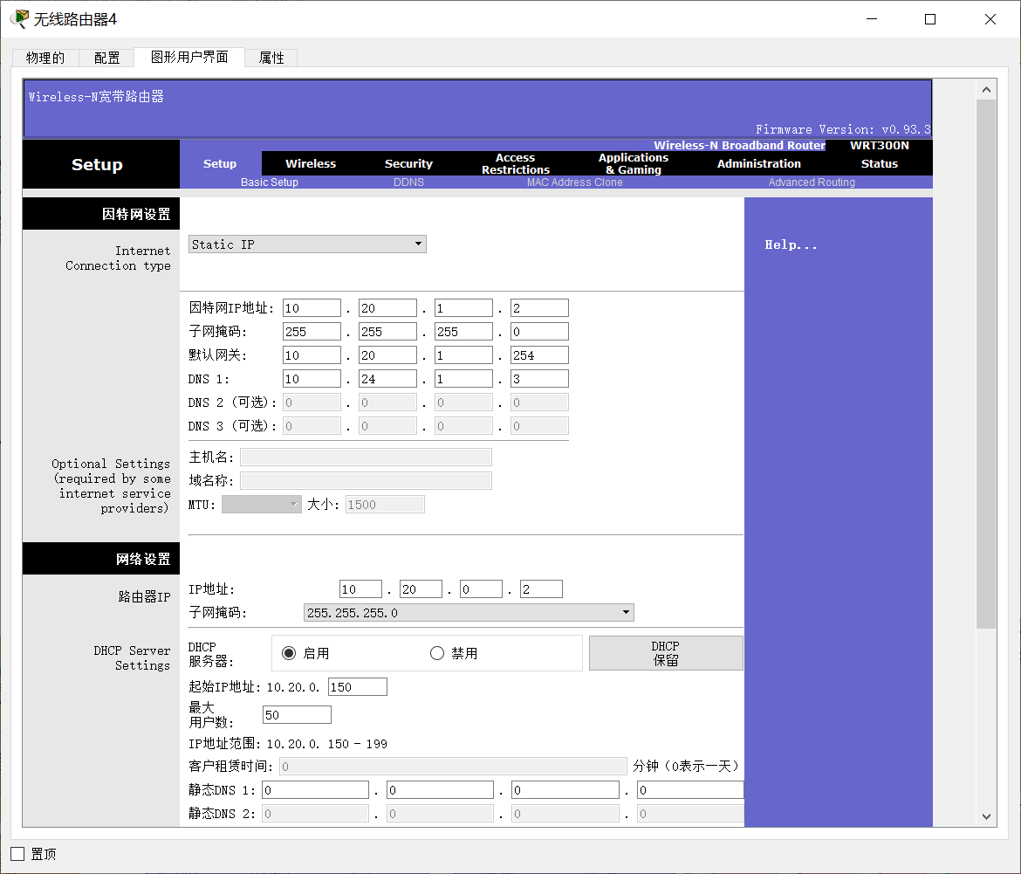Click the scroll-up arrow of the page

[x=986, y=89]
